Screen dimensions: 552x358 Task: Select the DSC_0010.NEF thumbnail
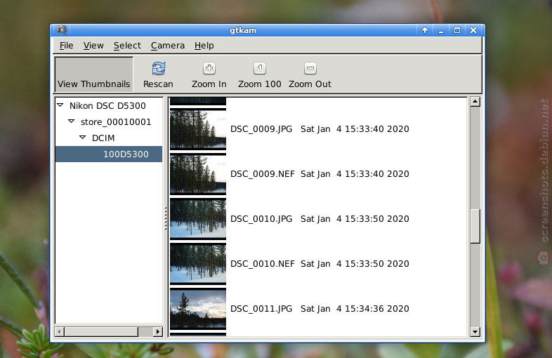[x=198, y=264]
